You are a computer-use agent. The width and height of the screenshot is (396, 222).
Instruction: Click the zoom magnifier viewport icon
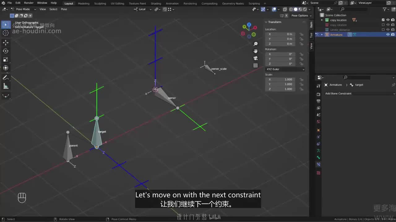(256, 44)
